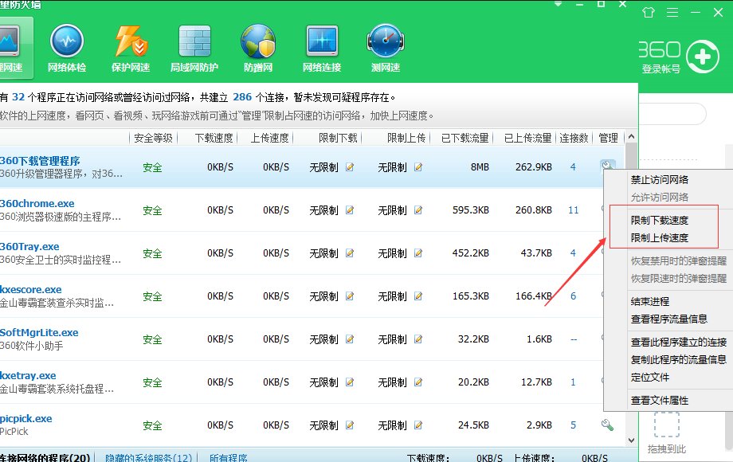This screenshot has height=462, width=733.
Task: Click the scrollbar up arrow on the list
Action: 630,136
